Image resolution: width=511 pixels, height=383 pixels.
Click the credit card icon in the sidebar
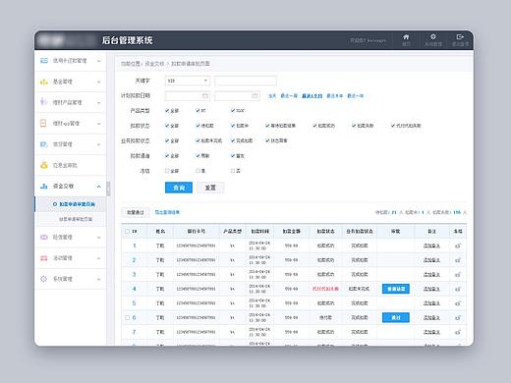click(44, 61)
